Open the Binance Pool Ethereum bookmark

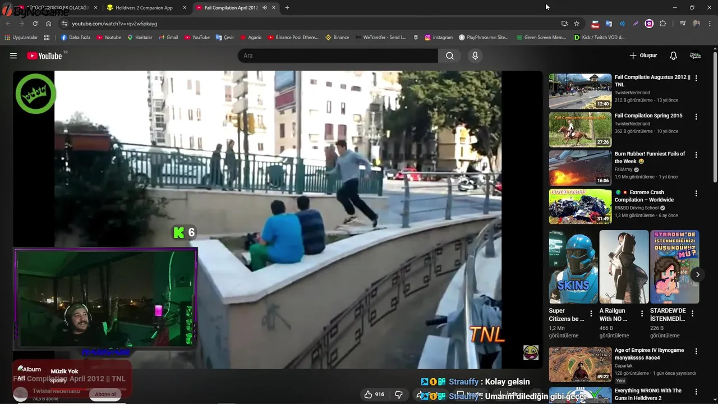(293, 38)
